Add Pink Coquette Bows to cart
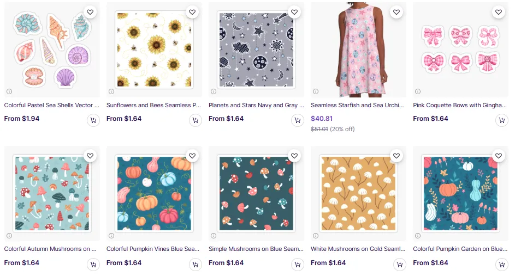The width and height of the screenshot is (521, 276). point(502,120)
